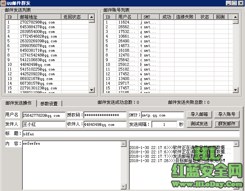Select account row 14673...
This screenshot has height=191, width=245.
coord(168,46)
